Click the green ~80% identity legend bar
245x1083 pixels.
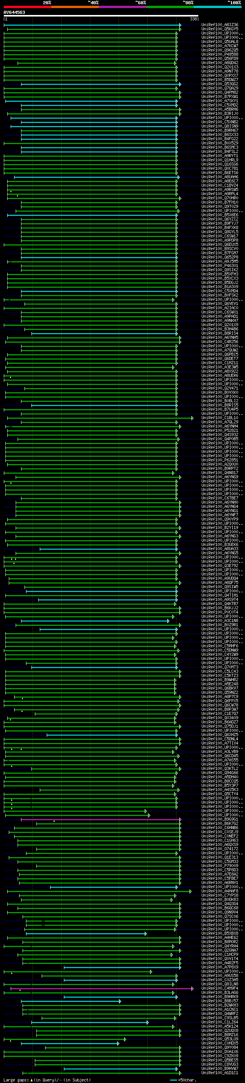[170, 7]
